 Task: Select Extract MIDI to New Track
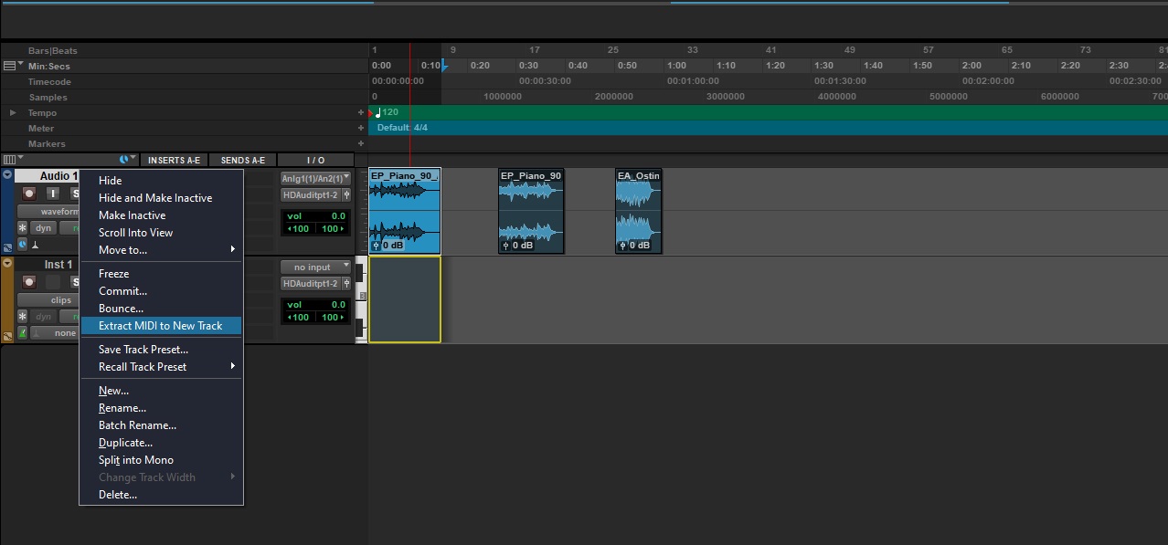(160, 326)
